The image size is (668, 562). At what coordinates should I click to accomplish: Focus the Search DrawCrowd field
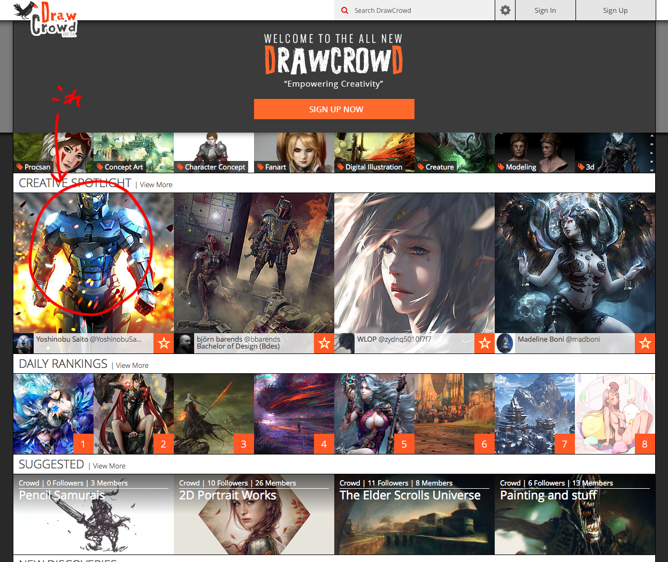tap(414, 10)
